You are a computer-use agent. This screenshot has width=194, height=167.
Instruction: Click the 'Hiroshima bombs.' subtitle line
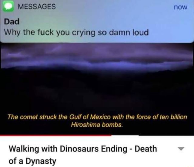coord(97,125)
